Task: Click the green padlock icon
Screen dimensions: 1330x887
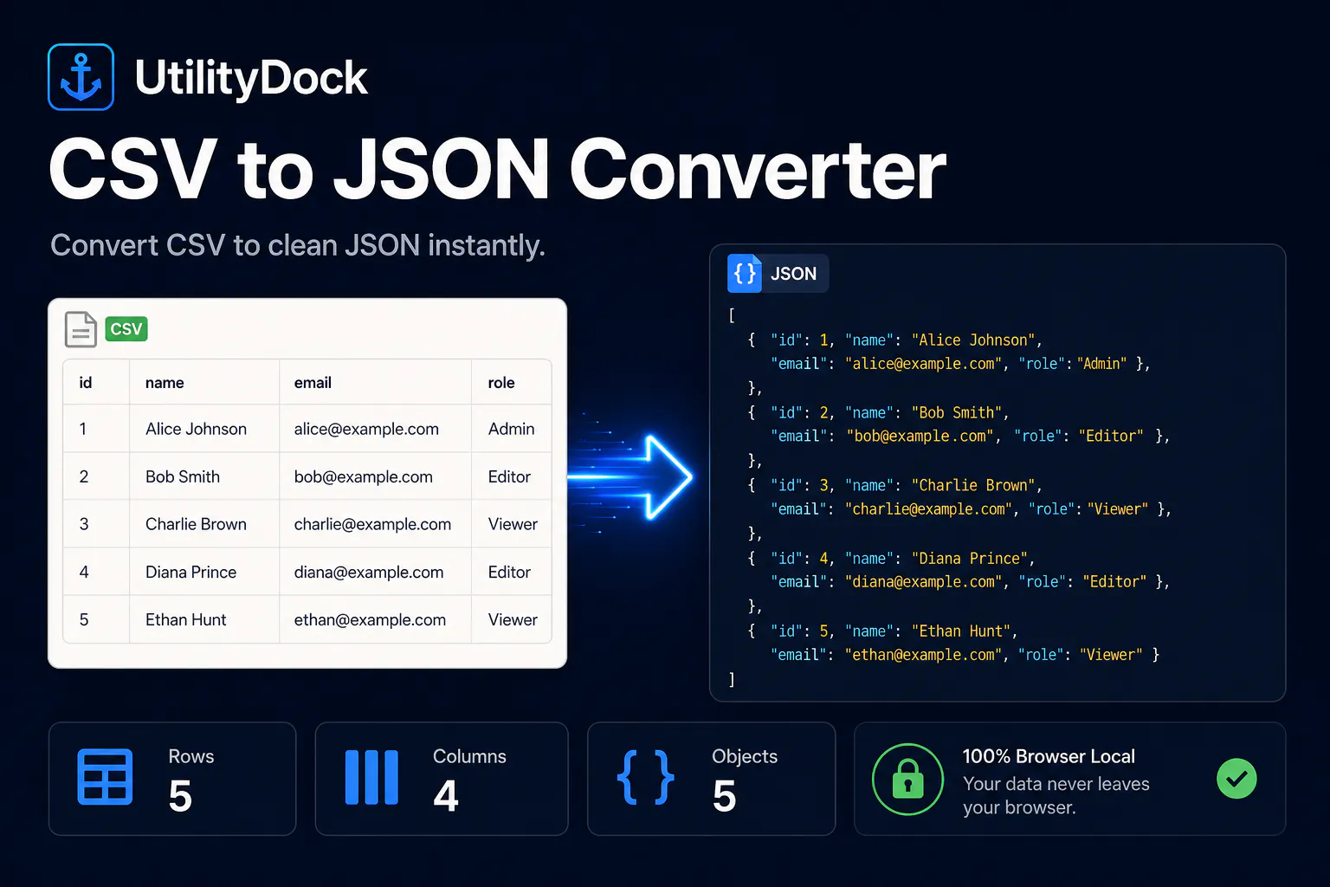Action: pyautogui.click(x=907, y=779)
